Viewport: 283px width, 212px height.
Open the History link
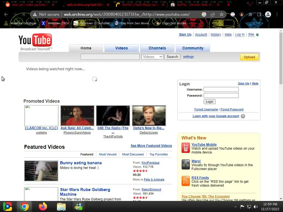(216, 35)
